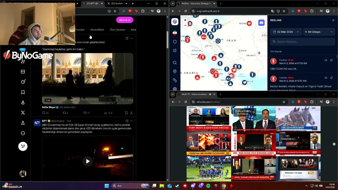Image resolution: width=338 pixels, height=190 pixels.
Task: Expand tab search in Multi TV browser window
Action: [x=173, y=94]
